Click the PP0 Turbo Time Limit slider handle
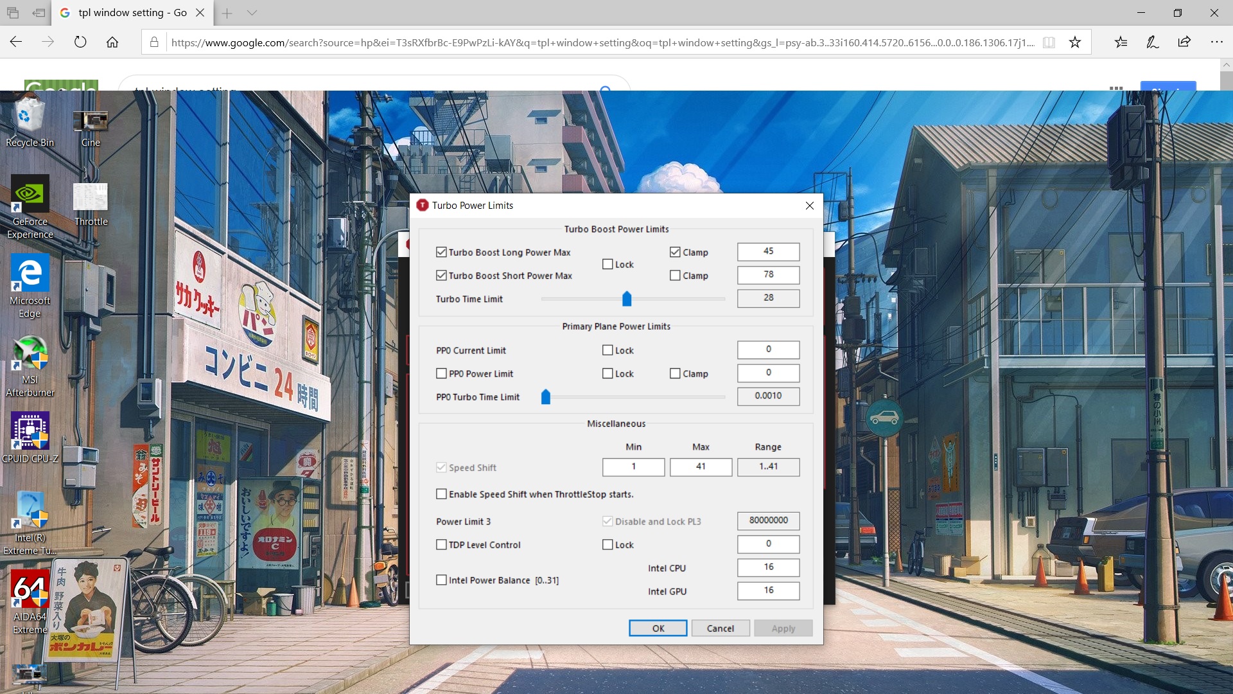This screenshot has height=694, width=1233. point(546,396)
